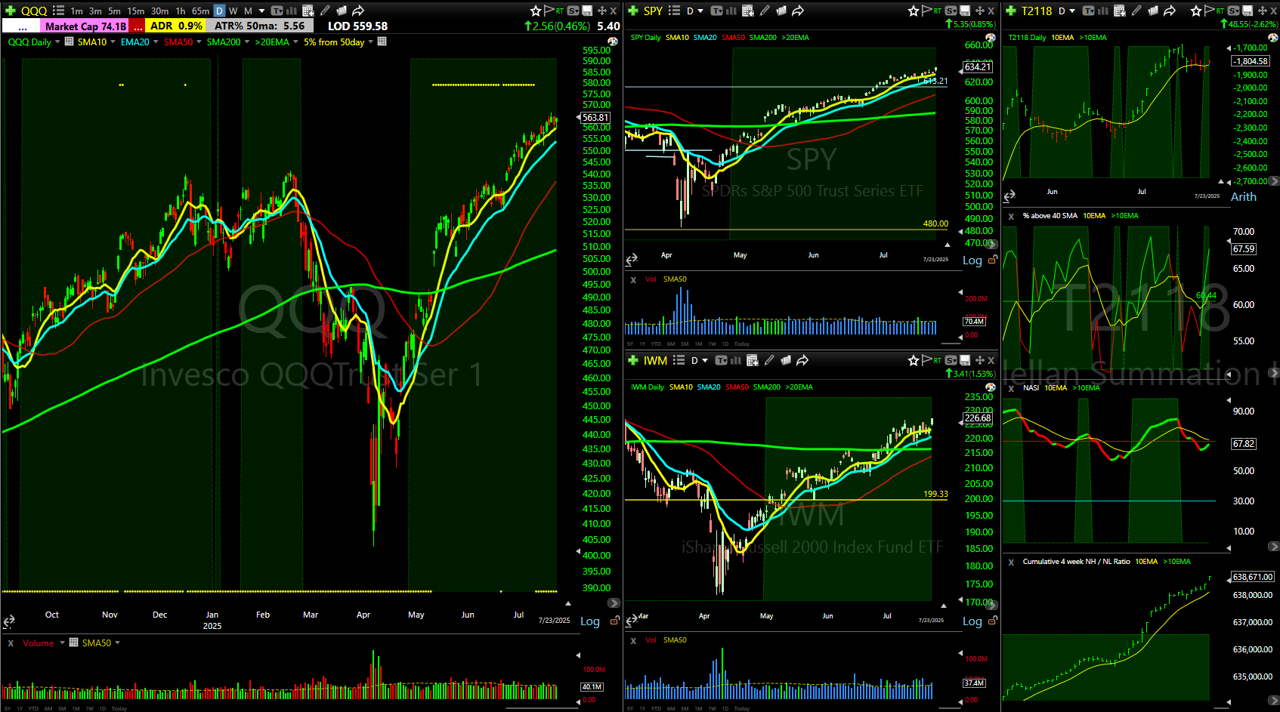
Task: Toggle Log scale on the QQQ chart
Action: 590,621
